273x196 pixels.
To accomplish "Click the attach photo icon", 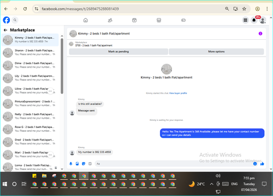I will tap(77, 164).
